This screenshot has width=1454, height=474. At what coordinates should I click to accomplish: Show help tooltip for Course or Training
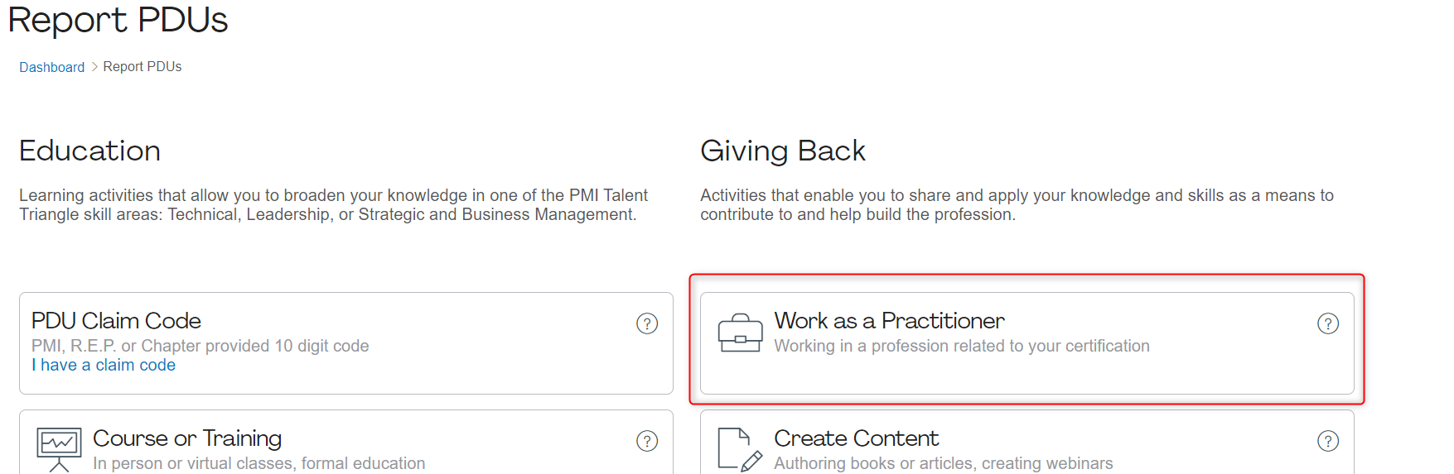coord(646,441)
